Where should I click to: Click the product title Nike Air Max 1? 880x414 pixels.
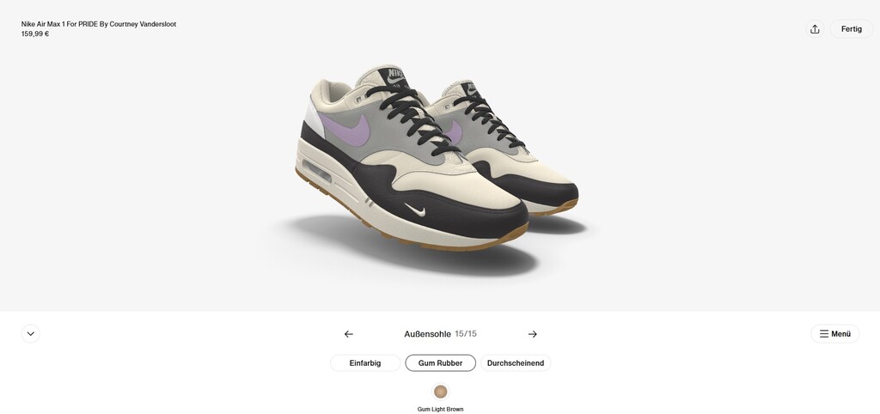pos(99,24)
